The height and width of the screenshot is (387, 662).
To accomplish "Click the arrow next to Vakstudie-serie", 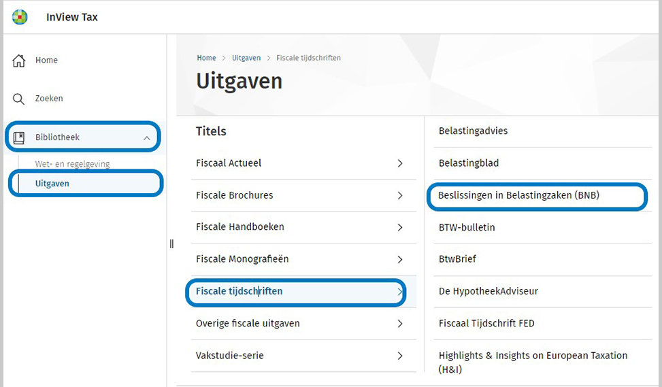I will point(400,356).
